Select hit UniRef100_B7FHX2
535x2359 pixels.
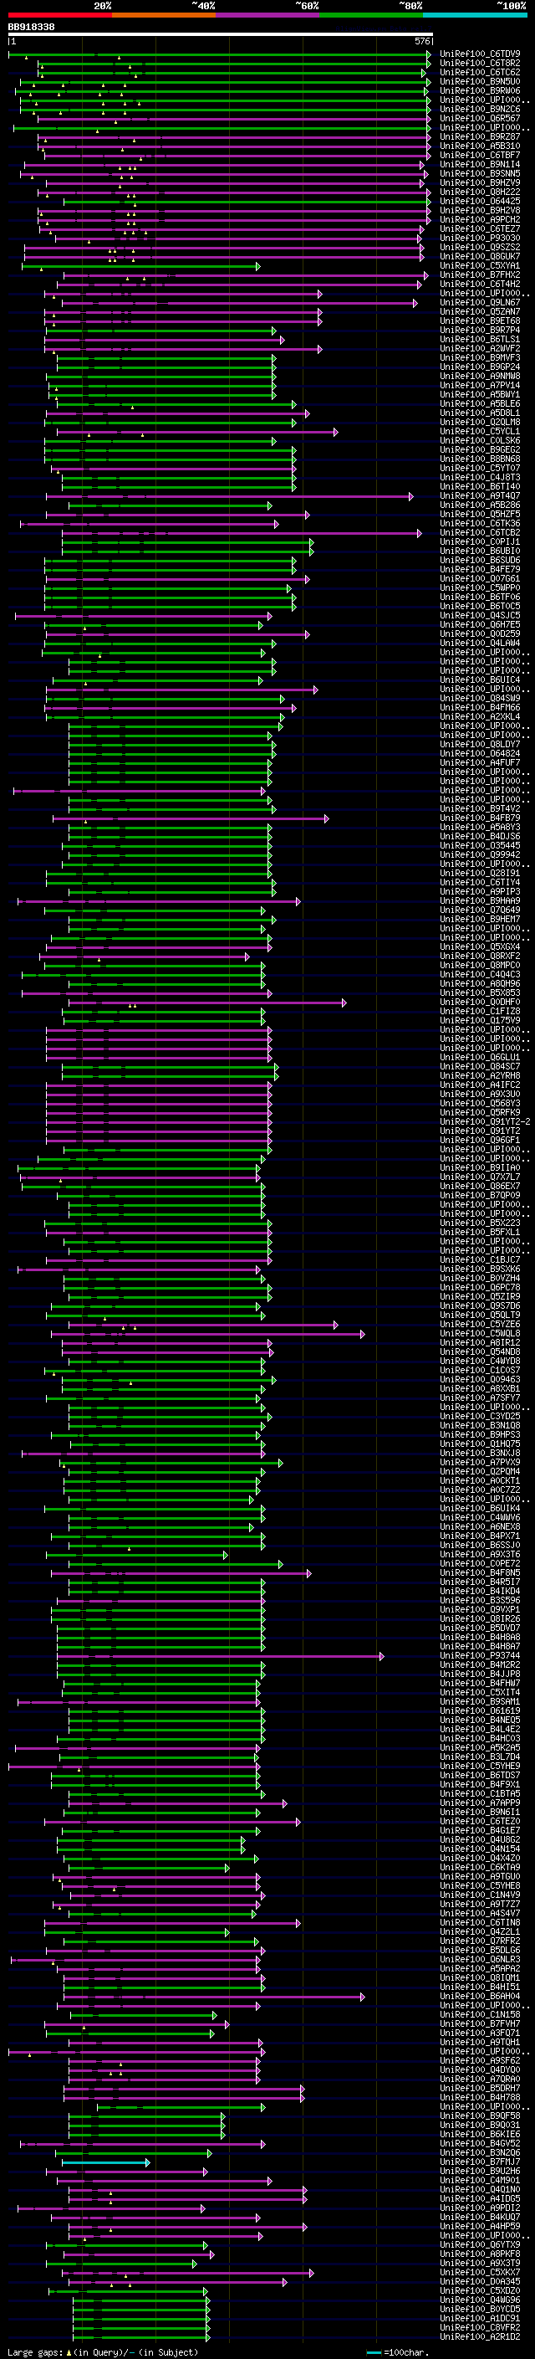[480, 274]
